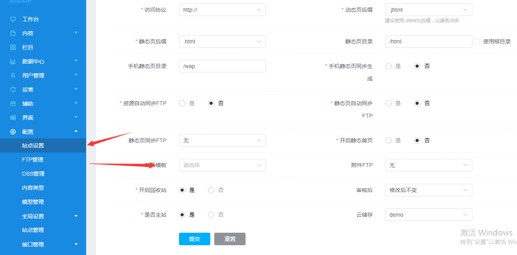This screenshot has width=517, height=255.
Task: Open the 审核后 dropdown
Action: pos(428,190)
